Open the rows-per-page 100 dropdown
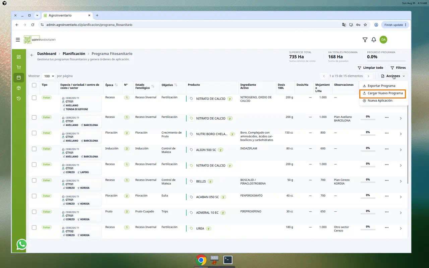Viewport: 429px width, 268px height. (x=49, y=76)
